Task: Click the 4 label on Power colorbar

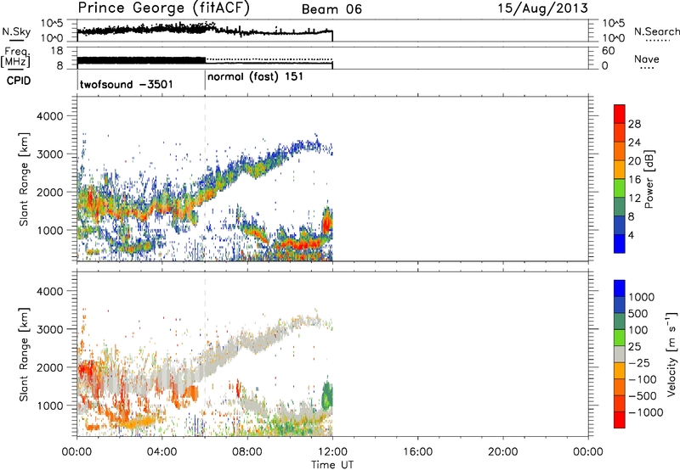Action: pos(631,236)
